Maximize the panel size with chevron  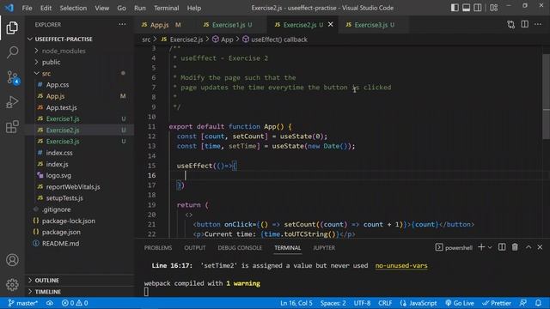pos(529,247)
